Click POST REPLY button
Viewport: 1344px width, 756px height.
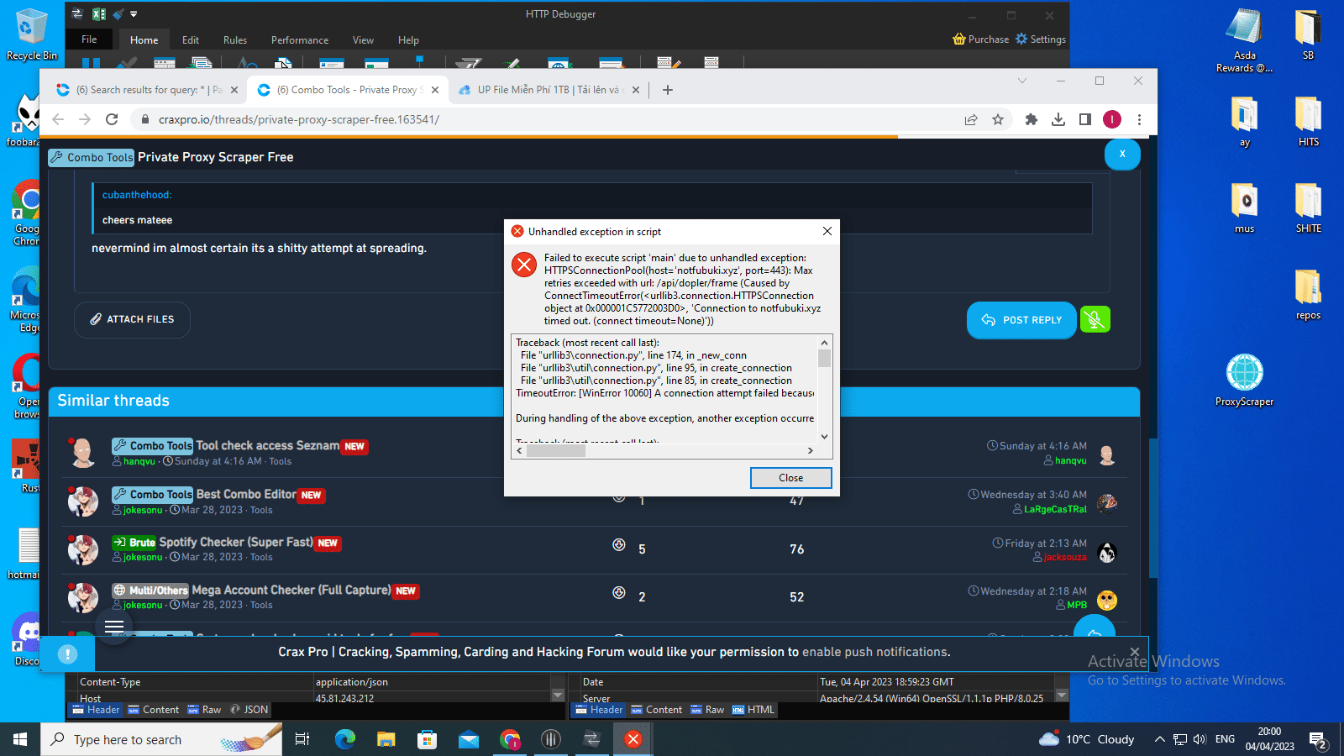click(x=1021, y=320)
